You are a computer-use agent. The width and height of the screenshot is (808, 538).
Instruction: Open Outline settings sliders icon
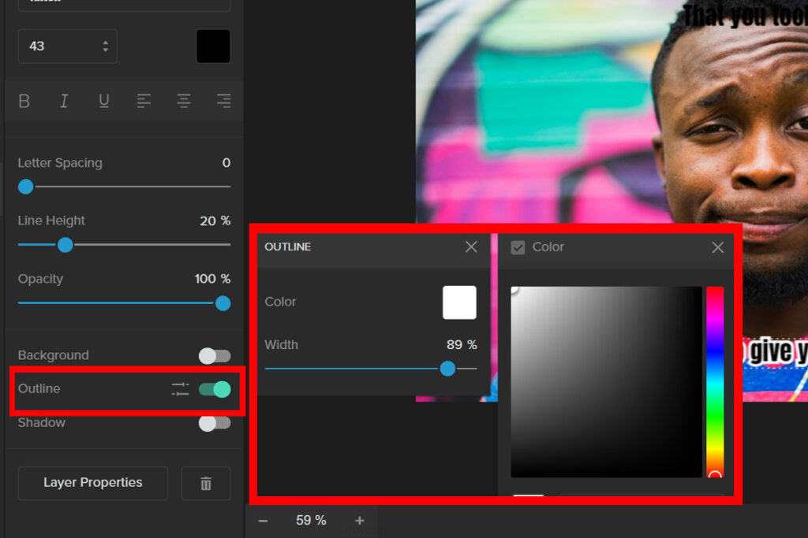[181, 388]
